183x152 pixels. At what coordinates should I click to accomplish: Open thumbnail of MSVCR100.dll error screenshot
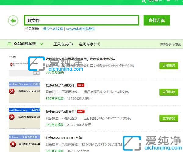(24, 118)
